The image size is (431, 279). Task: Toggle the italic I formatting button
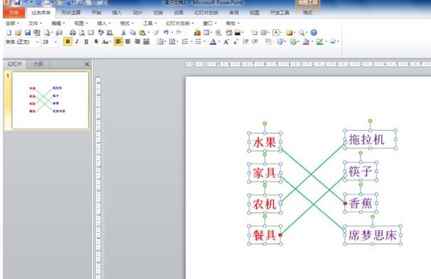[78, 42]
